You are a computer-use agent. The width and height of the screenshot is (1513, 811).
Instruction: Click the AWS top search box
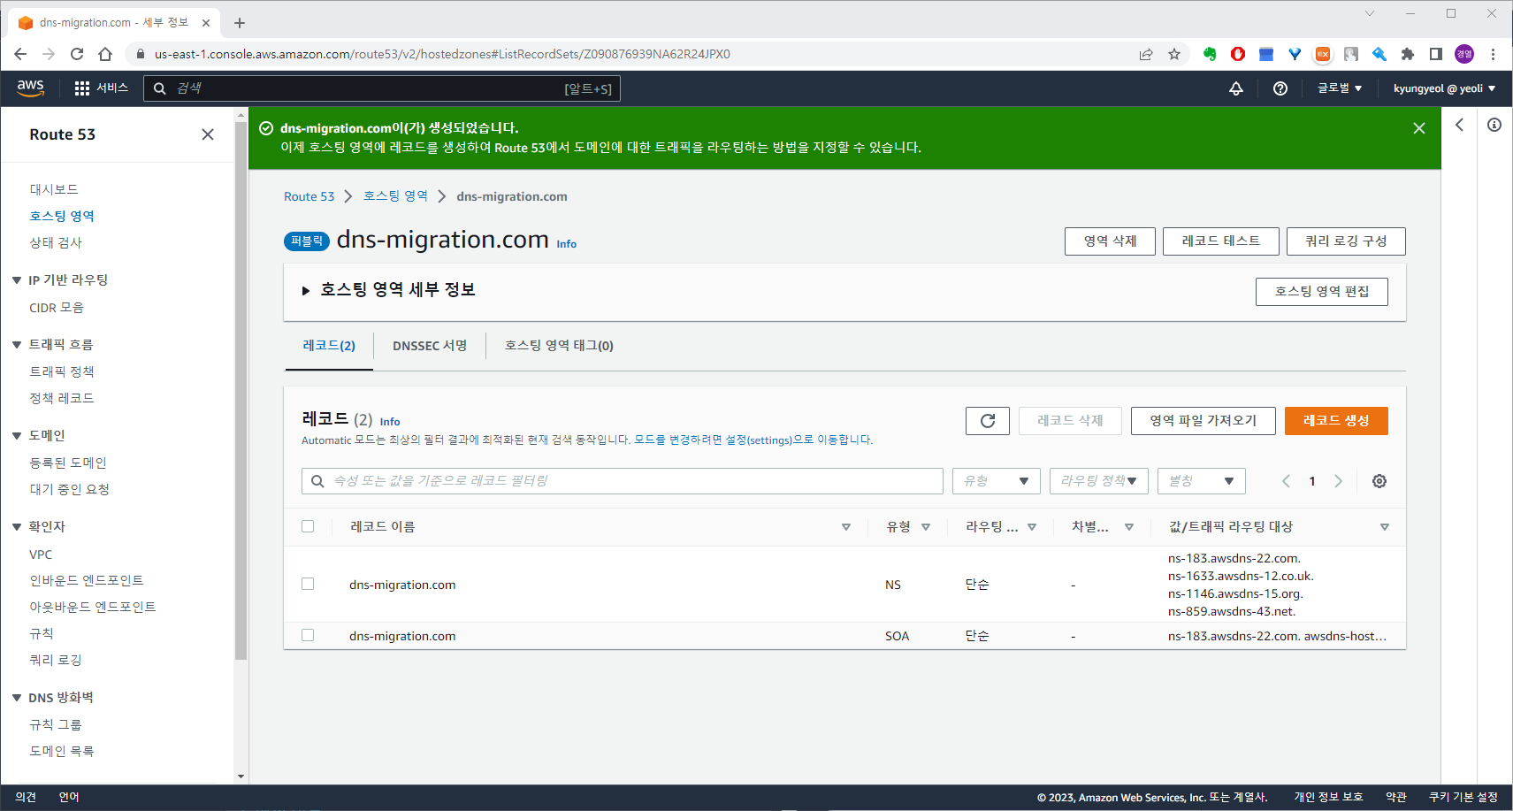pos(382,88)
